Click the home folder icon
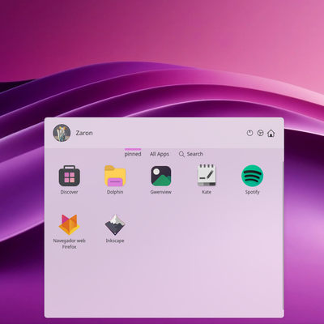This screenshot has width=324, height=324. 271,133
